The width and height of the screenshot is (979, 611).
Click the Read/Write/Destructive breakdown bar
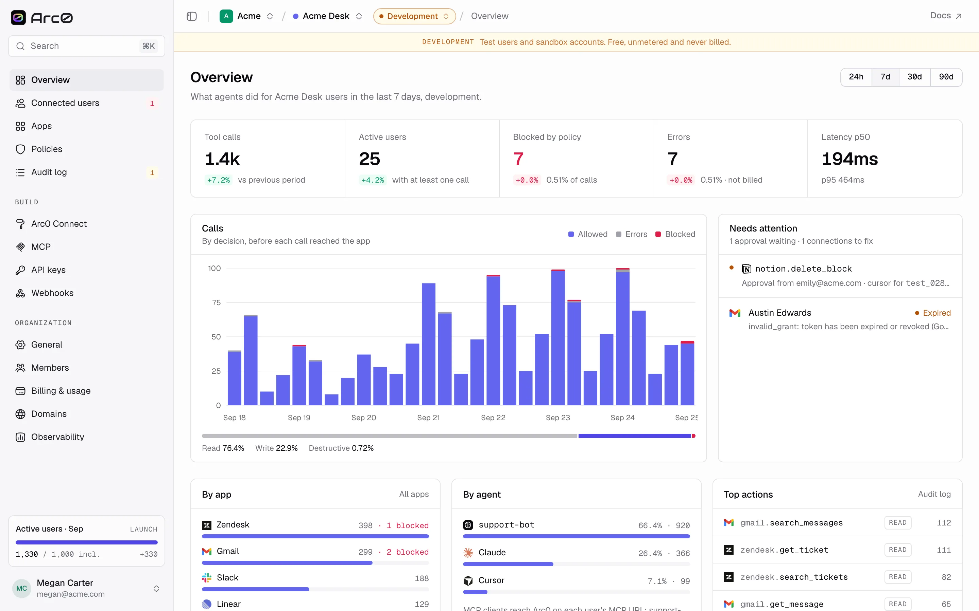449,436
